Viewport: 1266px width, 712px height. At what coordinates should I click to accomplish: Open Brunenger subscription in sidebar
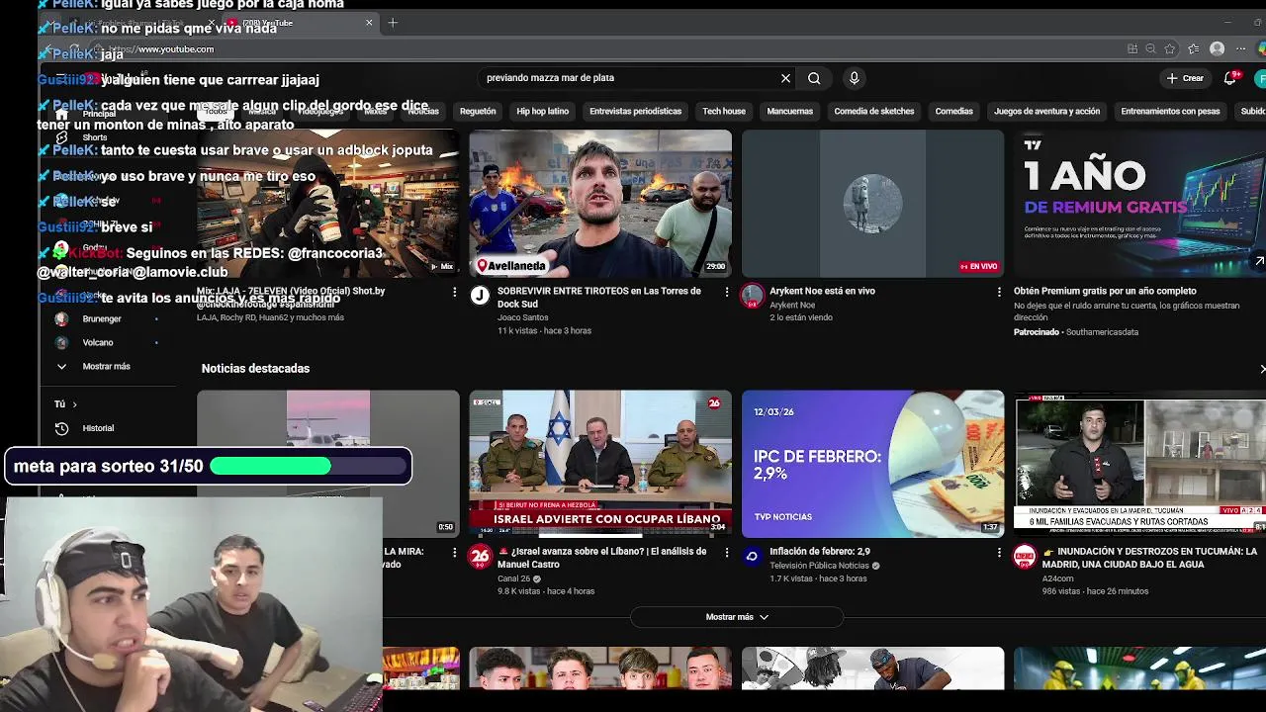[102, 319]
